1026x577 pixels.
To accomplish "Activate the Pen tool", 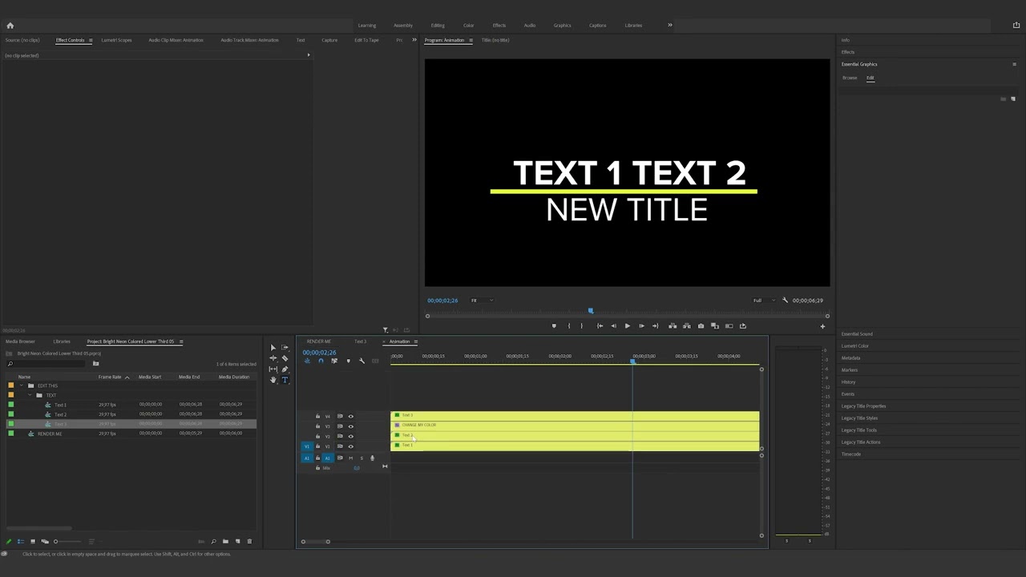I will [x=285, y=369].
